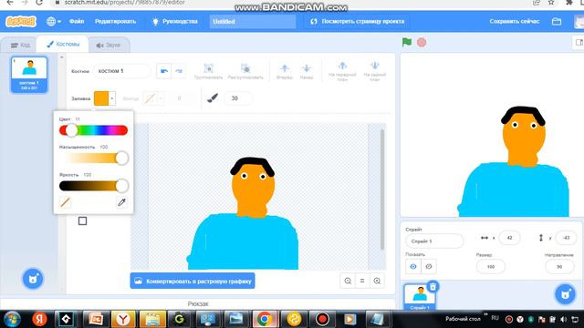The image size is (584, 328).
Task: Switch to the Костюмы tab
Action: (63, 44)
